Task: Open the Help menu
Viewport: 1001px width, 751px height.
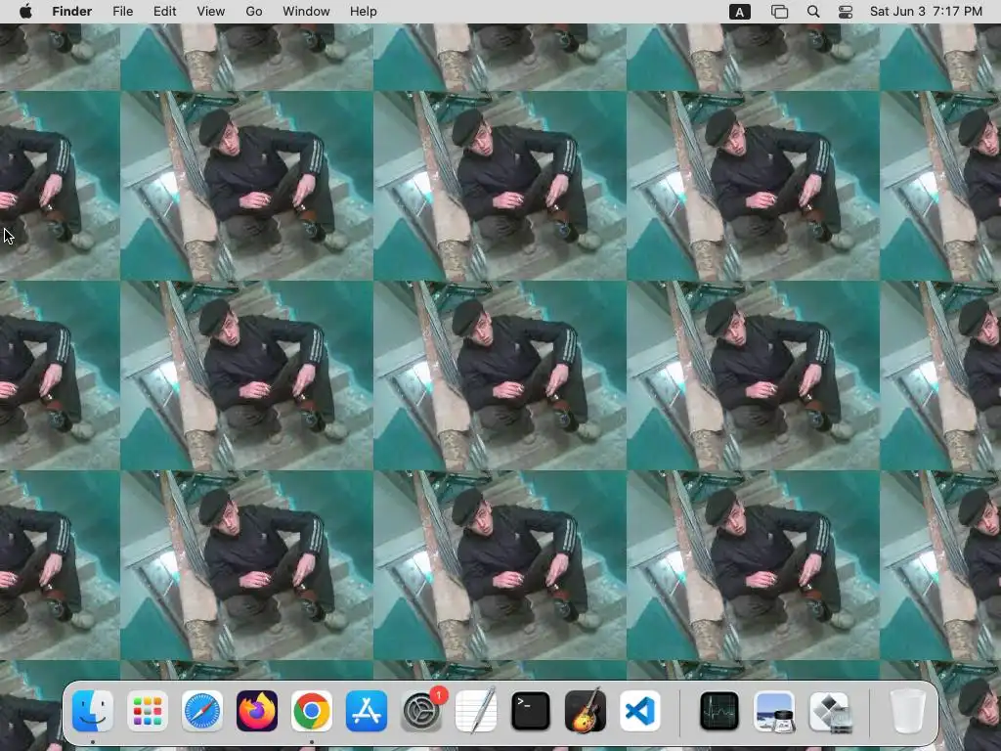Action: (x=364, y=12)
